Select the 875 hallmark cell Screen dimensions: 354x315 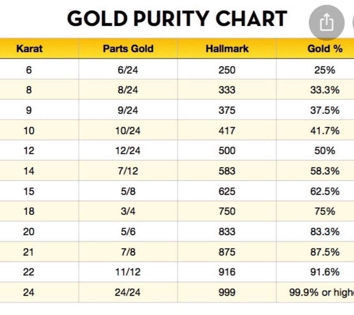point(227,252)
